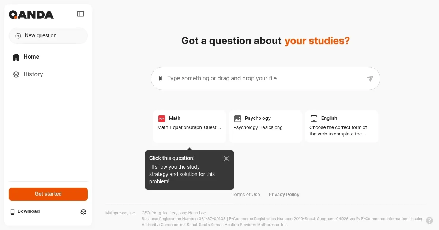Submit question via the send arrow icon
This screenshot has width=439, height=230.
[370, 78]
